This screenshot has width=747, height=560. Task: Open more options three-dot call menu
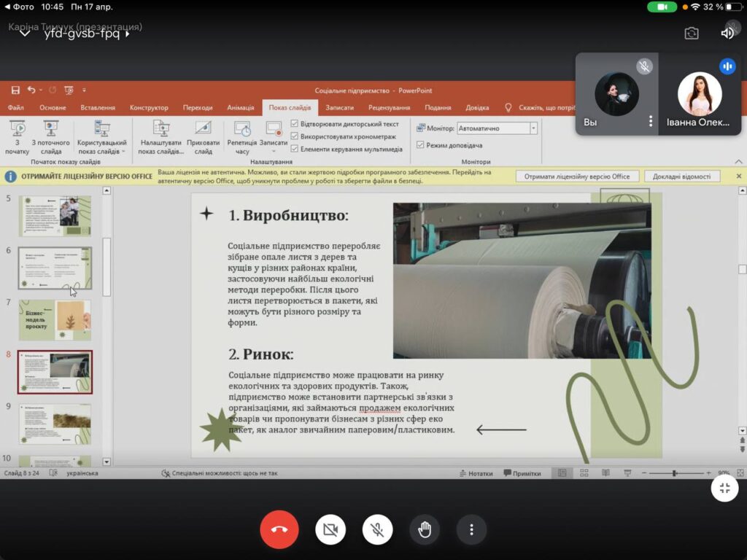471,529
